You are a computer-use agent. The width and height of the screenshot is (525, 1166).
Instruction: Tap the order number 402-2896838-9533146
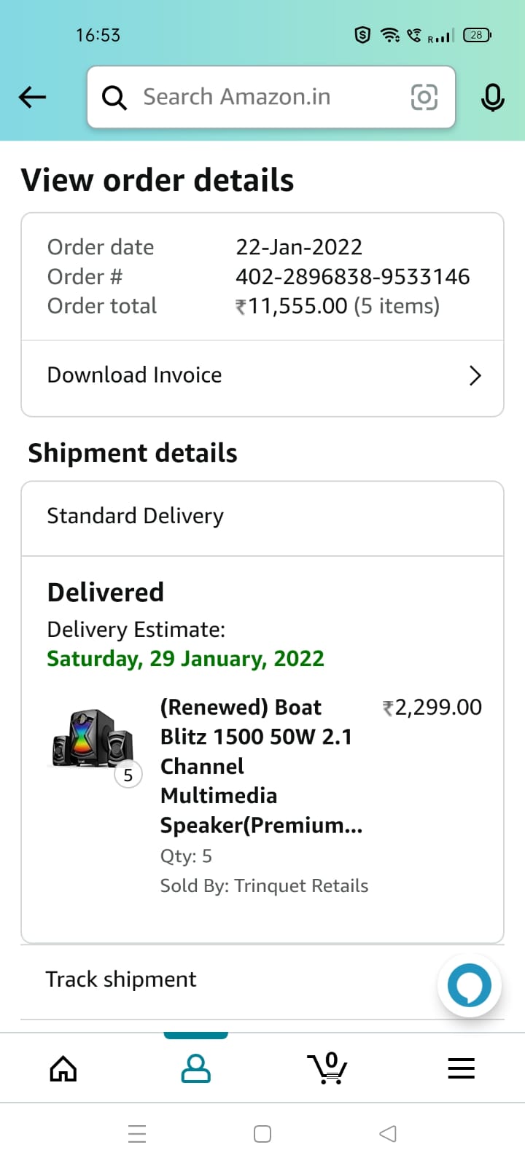point(352,277)
